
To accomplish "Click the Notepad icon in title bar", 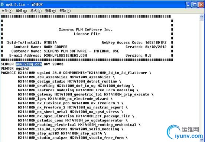I will (2, 4).
